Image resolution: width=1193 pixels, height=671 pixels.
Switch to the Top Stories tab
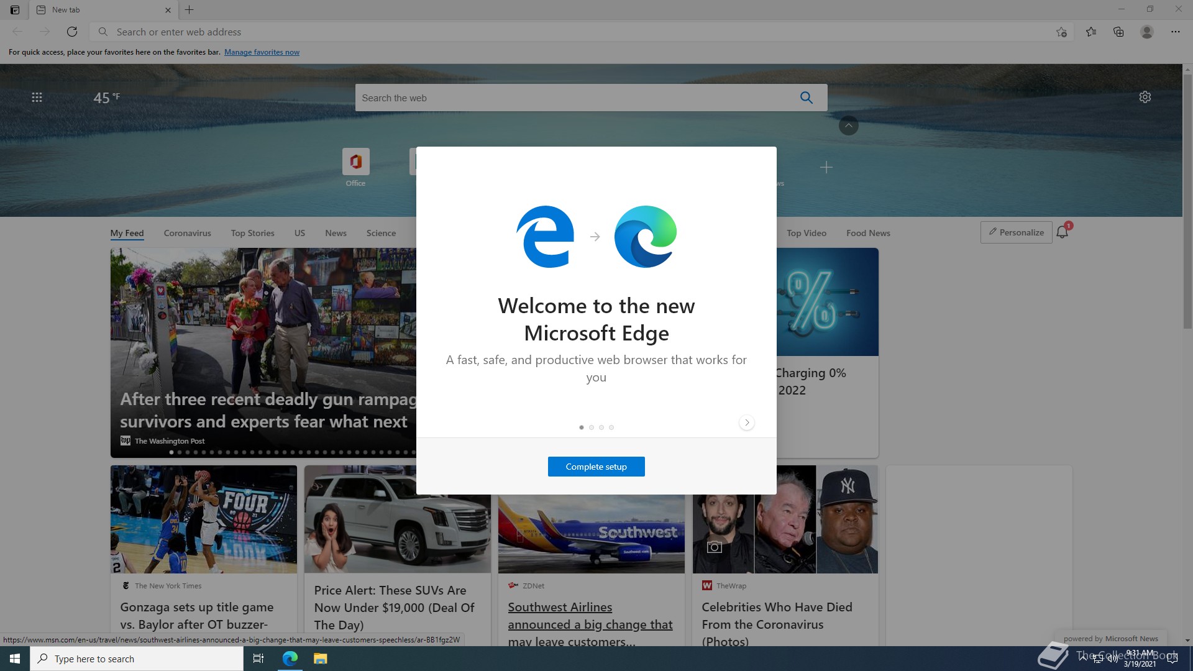tap(252, 233)
